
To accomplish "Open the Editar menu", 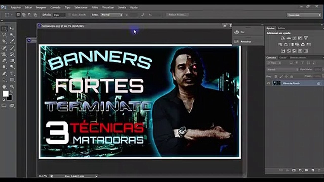I will click(28, 7).
